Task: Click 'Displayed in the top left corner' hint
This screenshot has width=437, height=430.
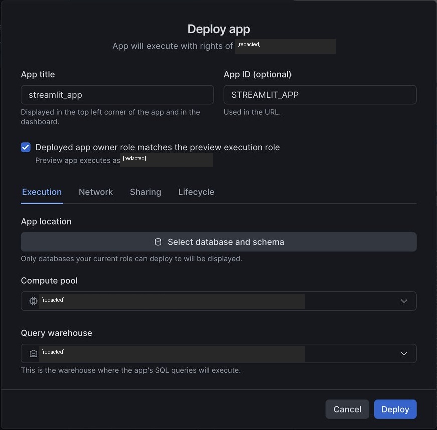Action: point(110,117)
